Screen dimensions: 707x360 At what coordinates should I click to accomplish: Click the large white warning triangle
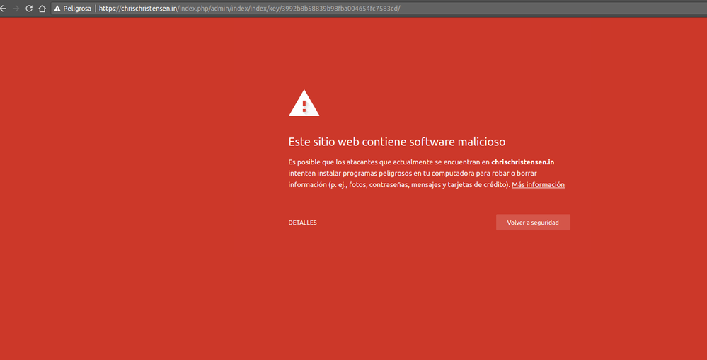pos(304,103)
